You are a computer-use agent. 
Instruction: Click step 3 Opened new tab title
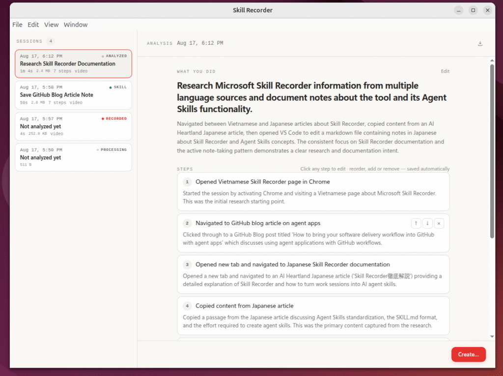click(x=293, y=264)
